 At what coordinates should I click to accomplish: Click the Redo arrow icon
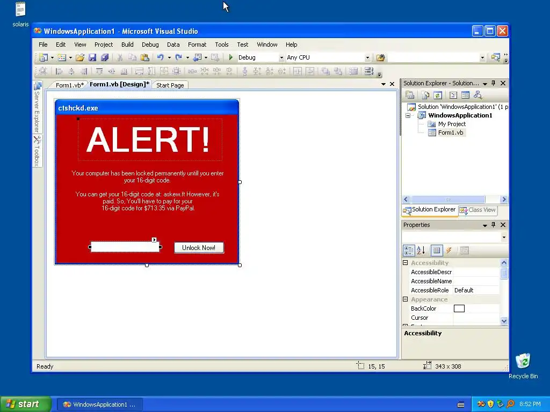click(x=178, y=57)
